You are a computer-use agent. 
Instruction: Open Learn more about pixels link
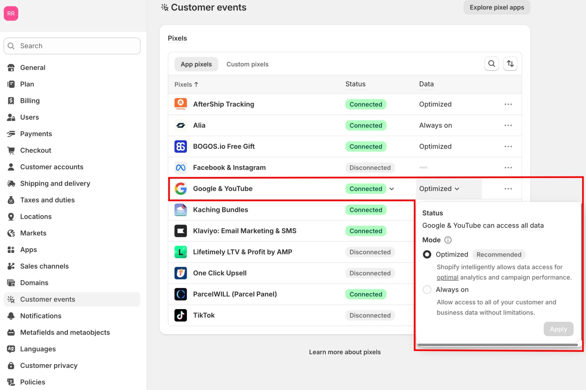[x=345, y=352]
